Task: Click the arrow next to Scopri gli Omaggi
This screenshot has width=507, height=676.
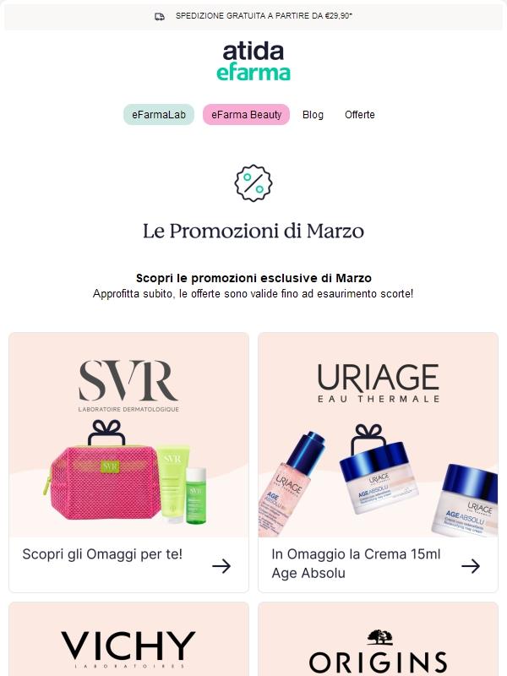Action: [221, 565]
